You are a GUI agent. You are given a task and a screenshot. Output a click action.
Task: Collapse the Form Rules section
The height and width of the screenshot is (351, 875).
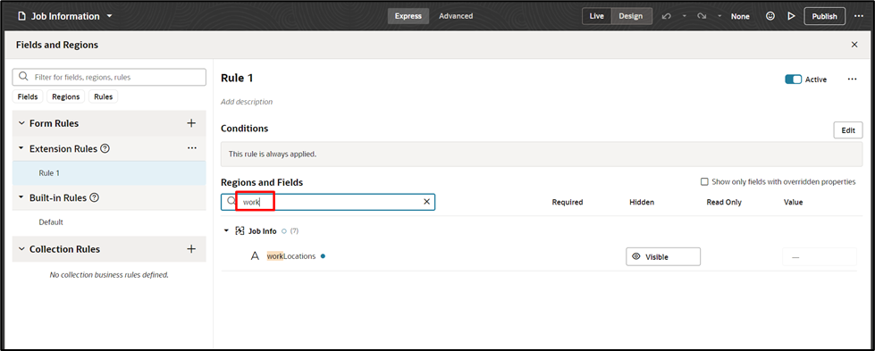(x=21, y=123)
